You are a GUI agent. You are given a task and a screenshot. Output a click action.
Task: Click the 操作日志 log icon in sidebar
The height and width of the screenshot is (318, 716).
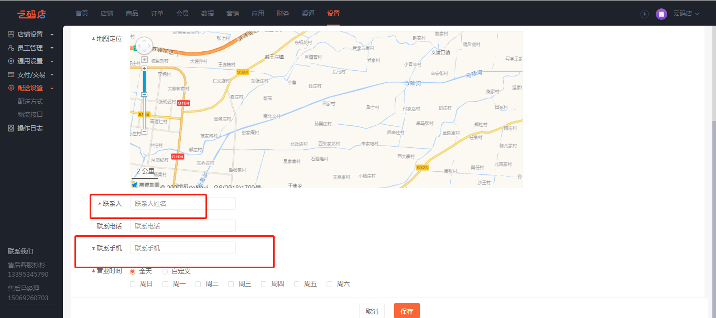point(11,128)
